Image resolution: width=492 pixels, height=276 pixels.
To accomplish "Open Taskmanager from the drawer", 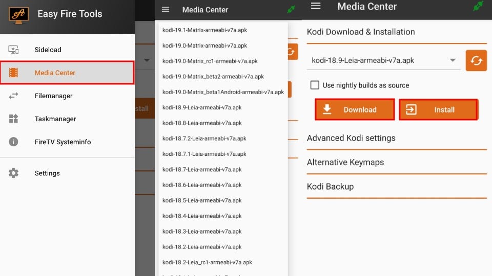I will coord(68,119).
